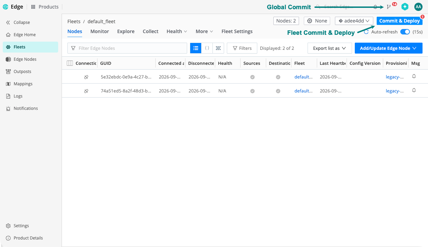Open Product Details page
Screen dimensions: 428x247
(x=24, y=238)
